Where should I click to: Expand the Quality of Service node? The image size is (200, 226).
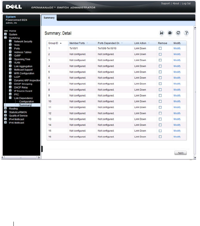pos(5,115)
